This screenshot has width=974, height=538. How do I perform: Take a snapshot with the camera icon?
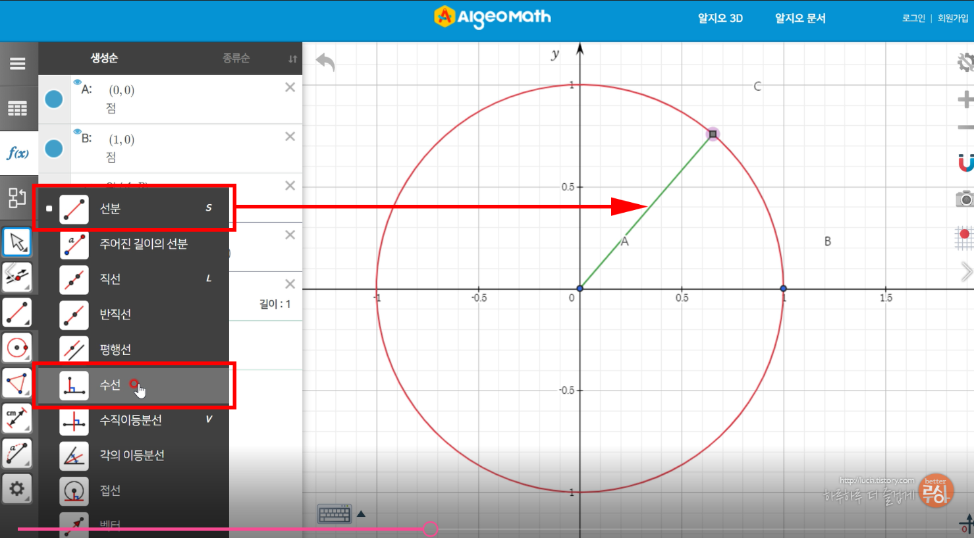tap(965, 199)
